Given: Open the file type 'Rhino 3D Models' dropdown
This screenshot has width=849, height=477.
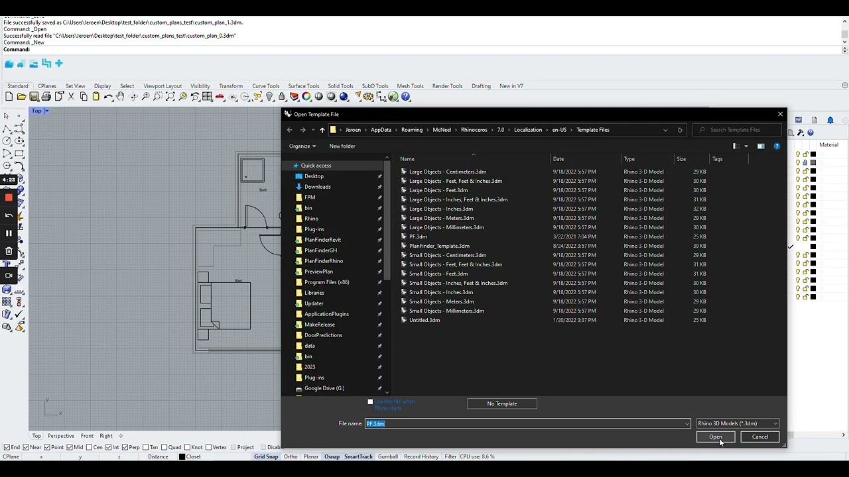Looking at the screenshot, I should (x=737, y=423).
